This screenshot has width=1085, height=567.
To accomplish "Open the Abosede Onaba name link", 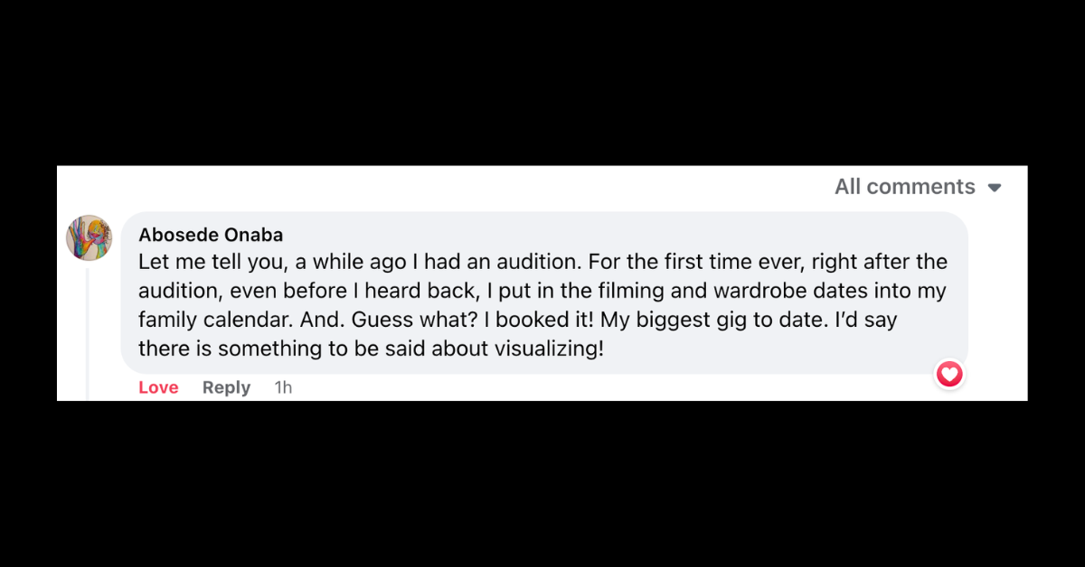I will click(211, 235).
